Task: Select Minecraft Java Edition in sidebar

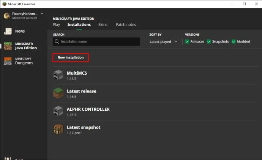Action: point(21,46)
